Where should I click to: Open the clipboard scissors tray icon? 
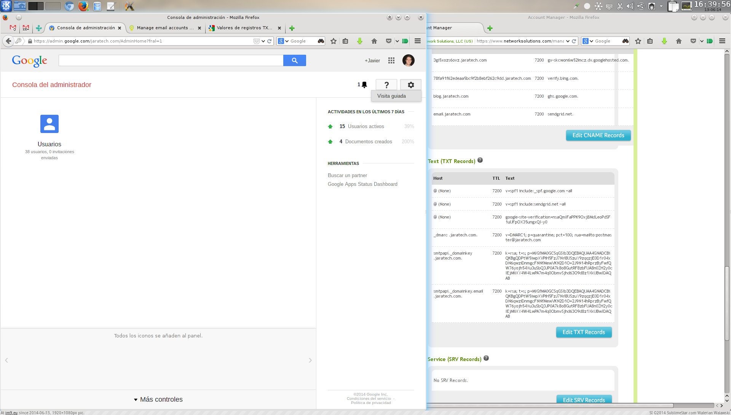click(x=620, y=6)
